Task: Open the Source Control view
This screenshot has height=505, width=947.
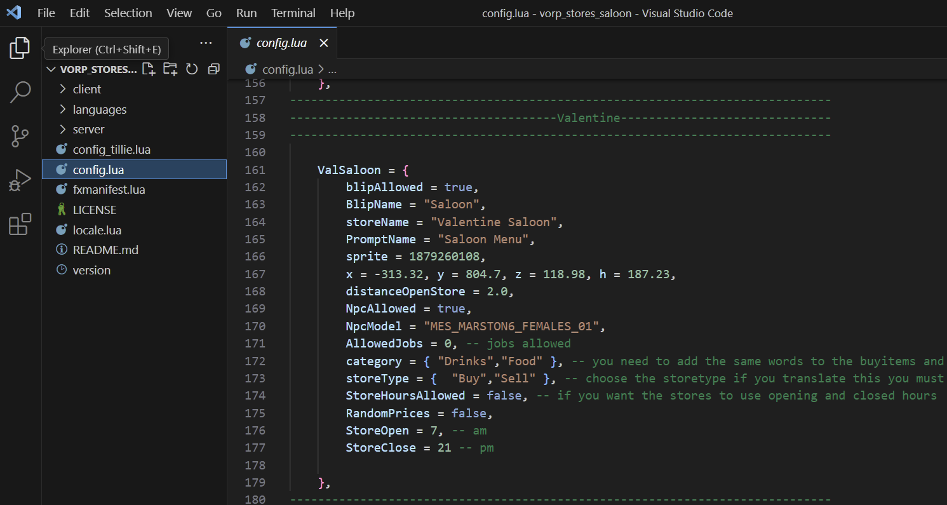Action: 20,136
